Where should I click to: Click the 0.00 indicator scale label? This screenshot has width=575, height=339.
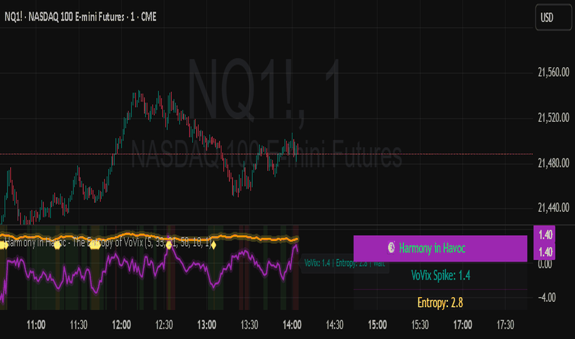pyautogui.click(x=545, y=264)
